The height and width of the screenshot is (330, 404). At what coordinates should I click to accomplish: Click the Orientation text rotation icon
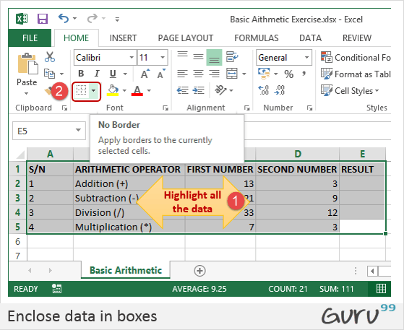point(220,90)
